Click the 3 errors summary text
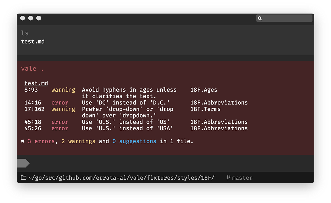The width and height of the screenshot is (331, 203). click(x=41, y=141)
